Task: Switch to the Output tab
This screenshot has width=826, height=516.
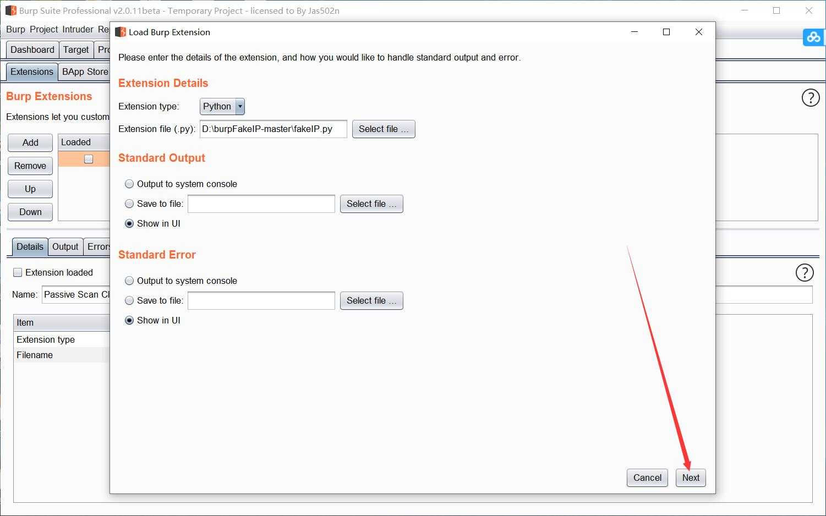Action: coord(65,246)
